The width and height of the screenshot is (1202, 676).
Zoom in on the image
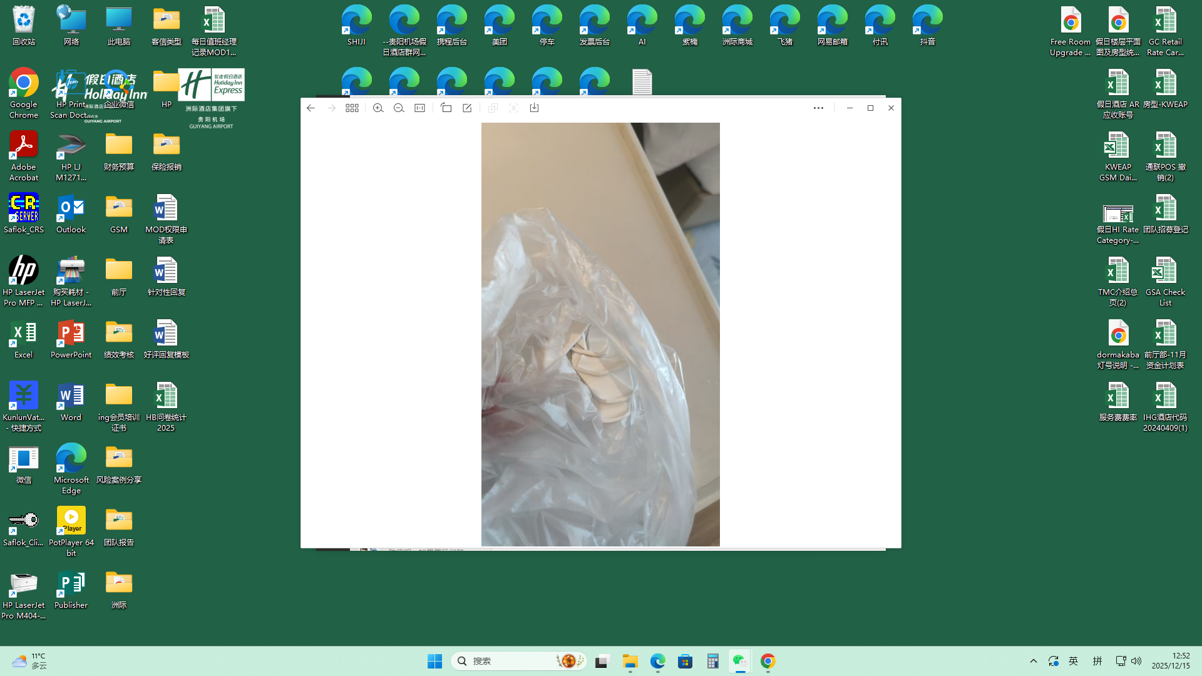(x=378, y=108)
